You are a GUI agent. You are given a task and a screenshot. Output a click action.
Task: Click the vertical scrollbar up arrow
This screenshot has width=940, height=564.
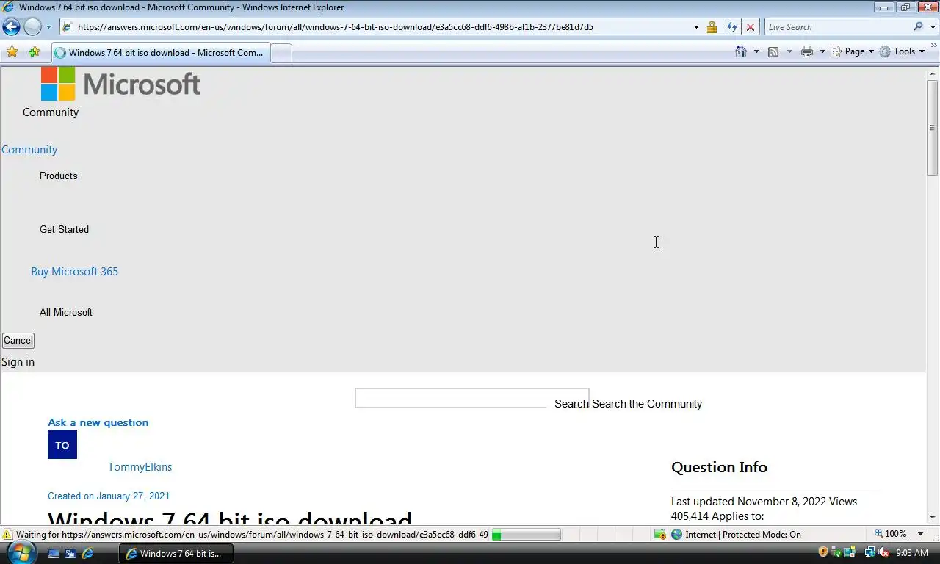point(933,73)
